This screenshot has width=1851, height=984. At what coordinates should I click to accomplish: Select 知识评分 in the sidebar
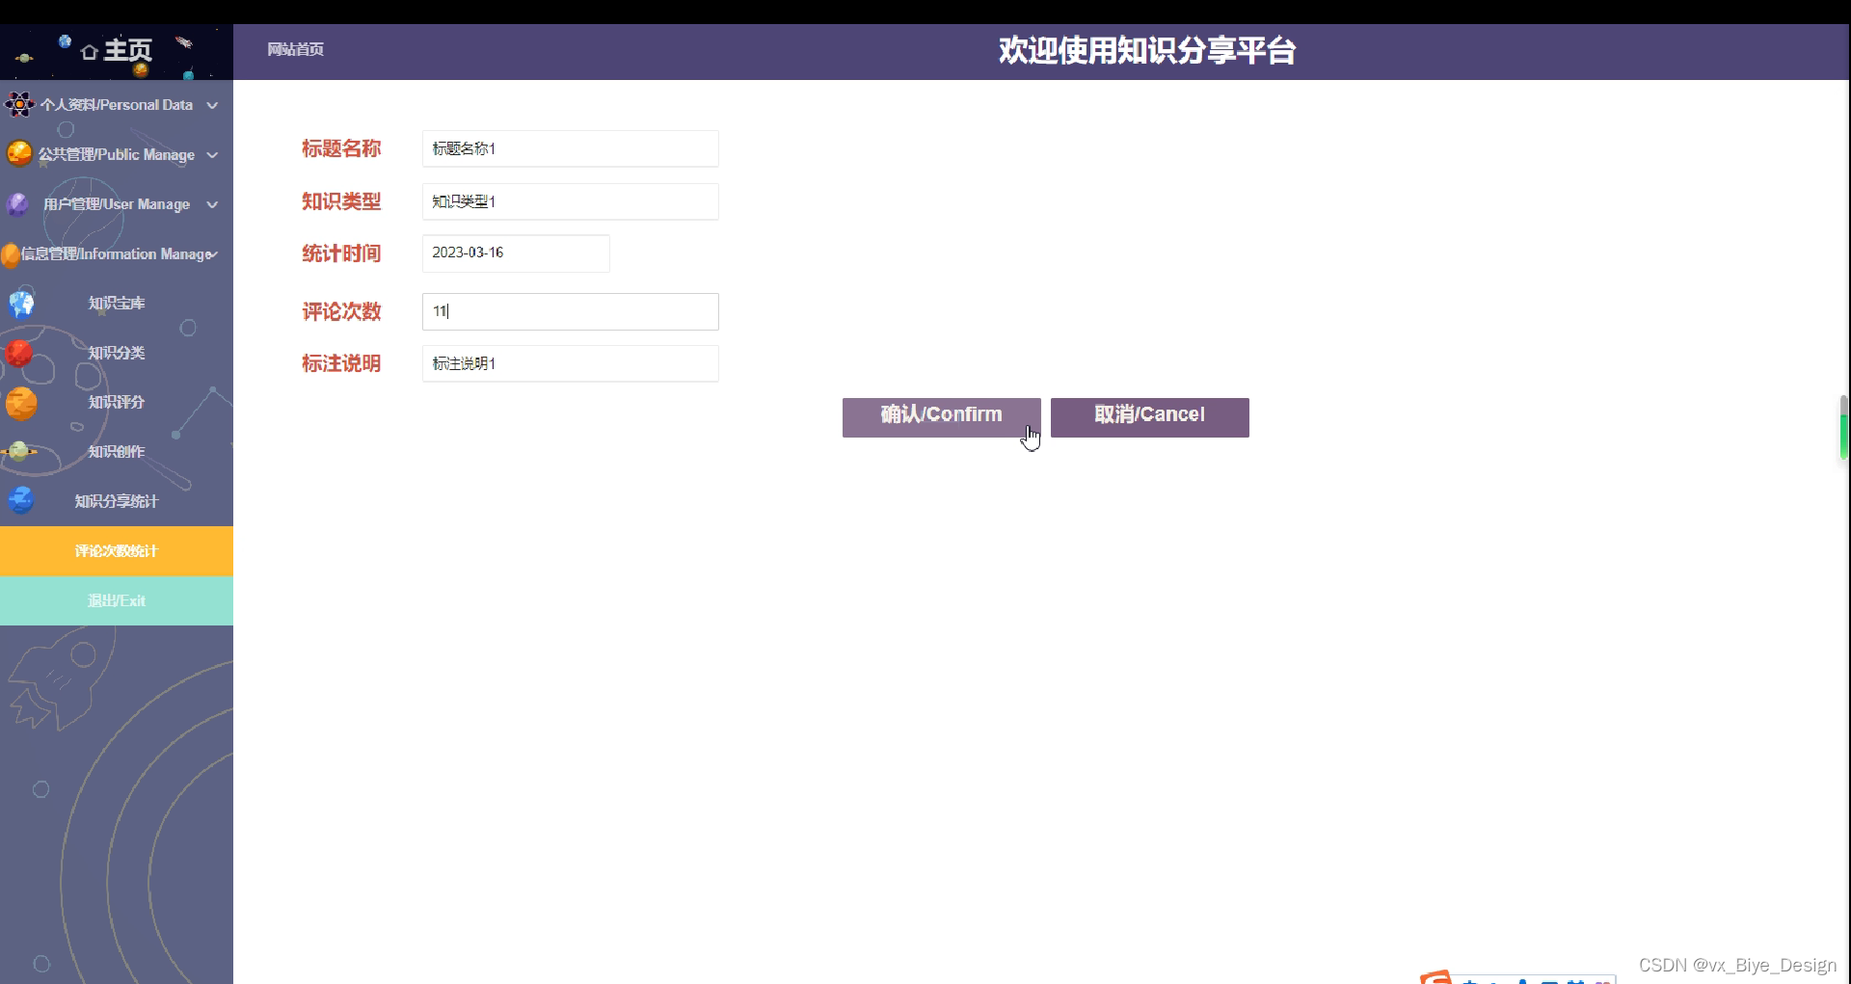pyautogui.click(x=117, y=402)
